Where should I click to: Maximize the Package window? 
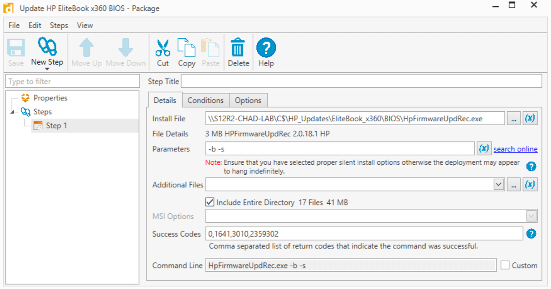click(x=512, y=5)
